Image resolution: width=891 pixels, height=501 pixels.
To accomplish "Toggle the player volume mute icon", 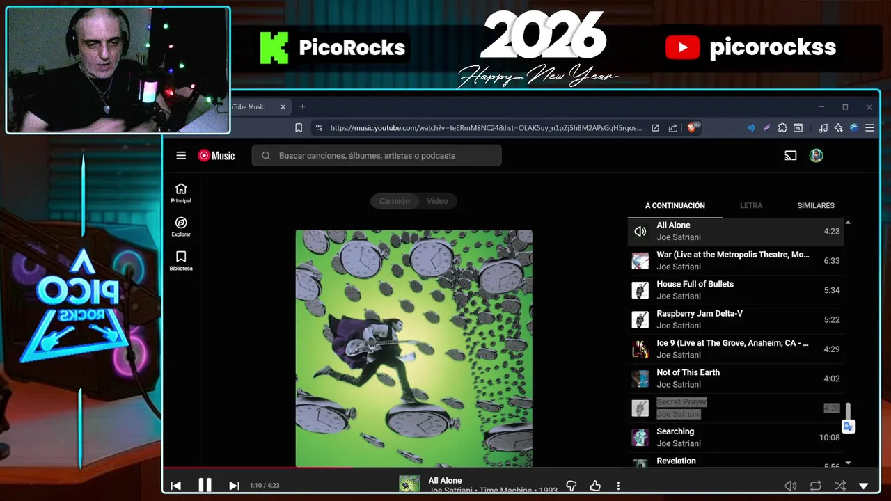I will tap(790, 486).
